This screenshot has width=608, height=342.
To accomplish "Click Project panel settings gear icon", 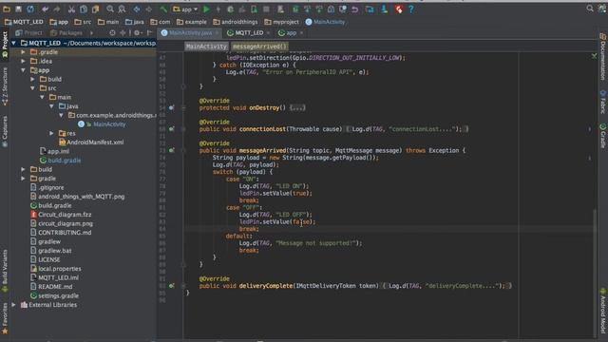I will [137, 33].
